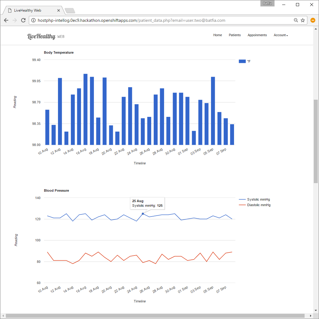Open the Patients nav link

tap(235, 35)
